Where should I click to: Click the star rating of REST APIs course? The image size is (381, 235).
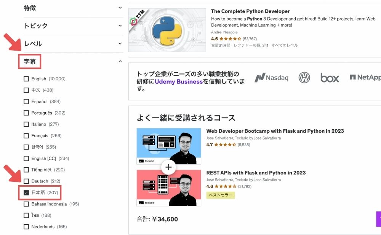pos(225,186)
